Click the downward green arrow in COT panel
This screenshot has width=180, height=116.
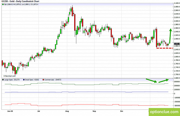click(151, 80)
